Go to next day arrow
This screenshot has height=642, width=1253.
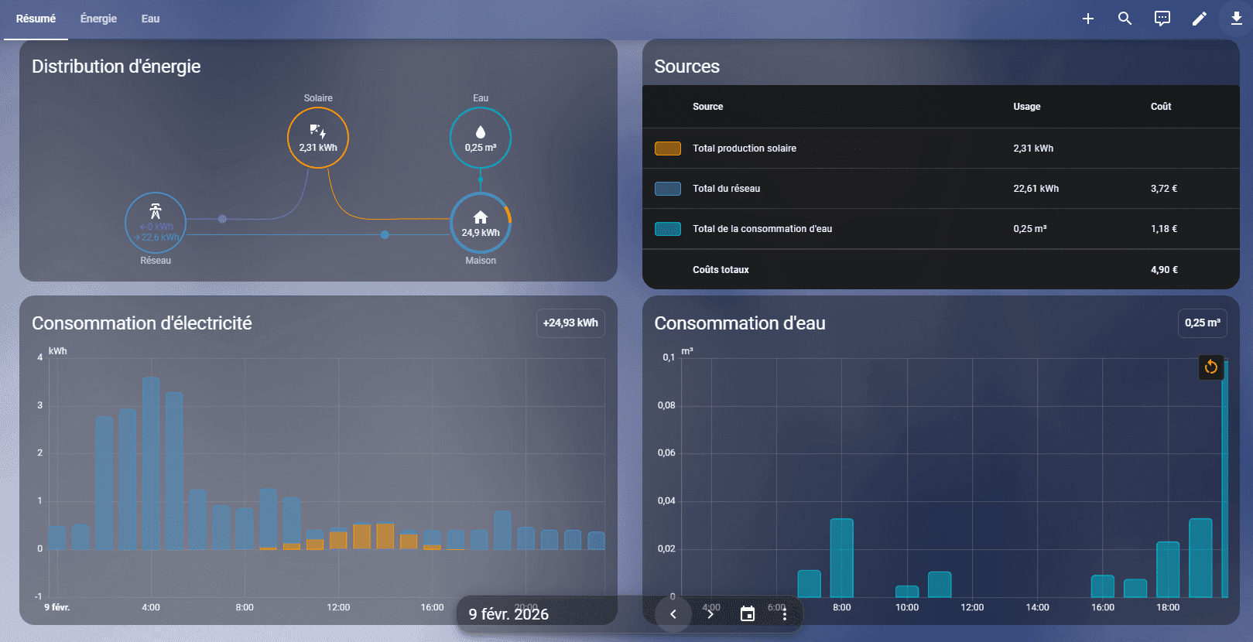pyautogui.click(x=710, y=614)
